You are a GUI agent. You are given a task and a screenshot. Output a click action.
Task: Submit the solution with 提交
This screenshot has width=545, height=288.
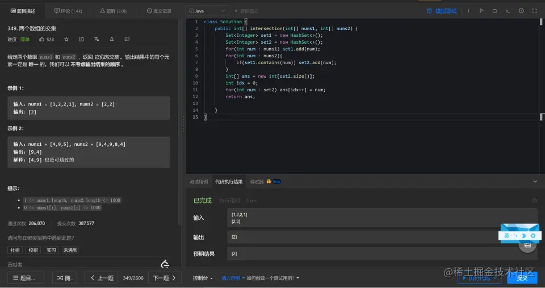tap(522, 278)
